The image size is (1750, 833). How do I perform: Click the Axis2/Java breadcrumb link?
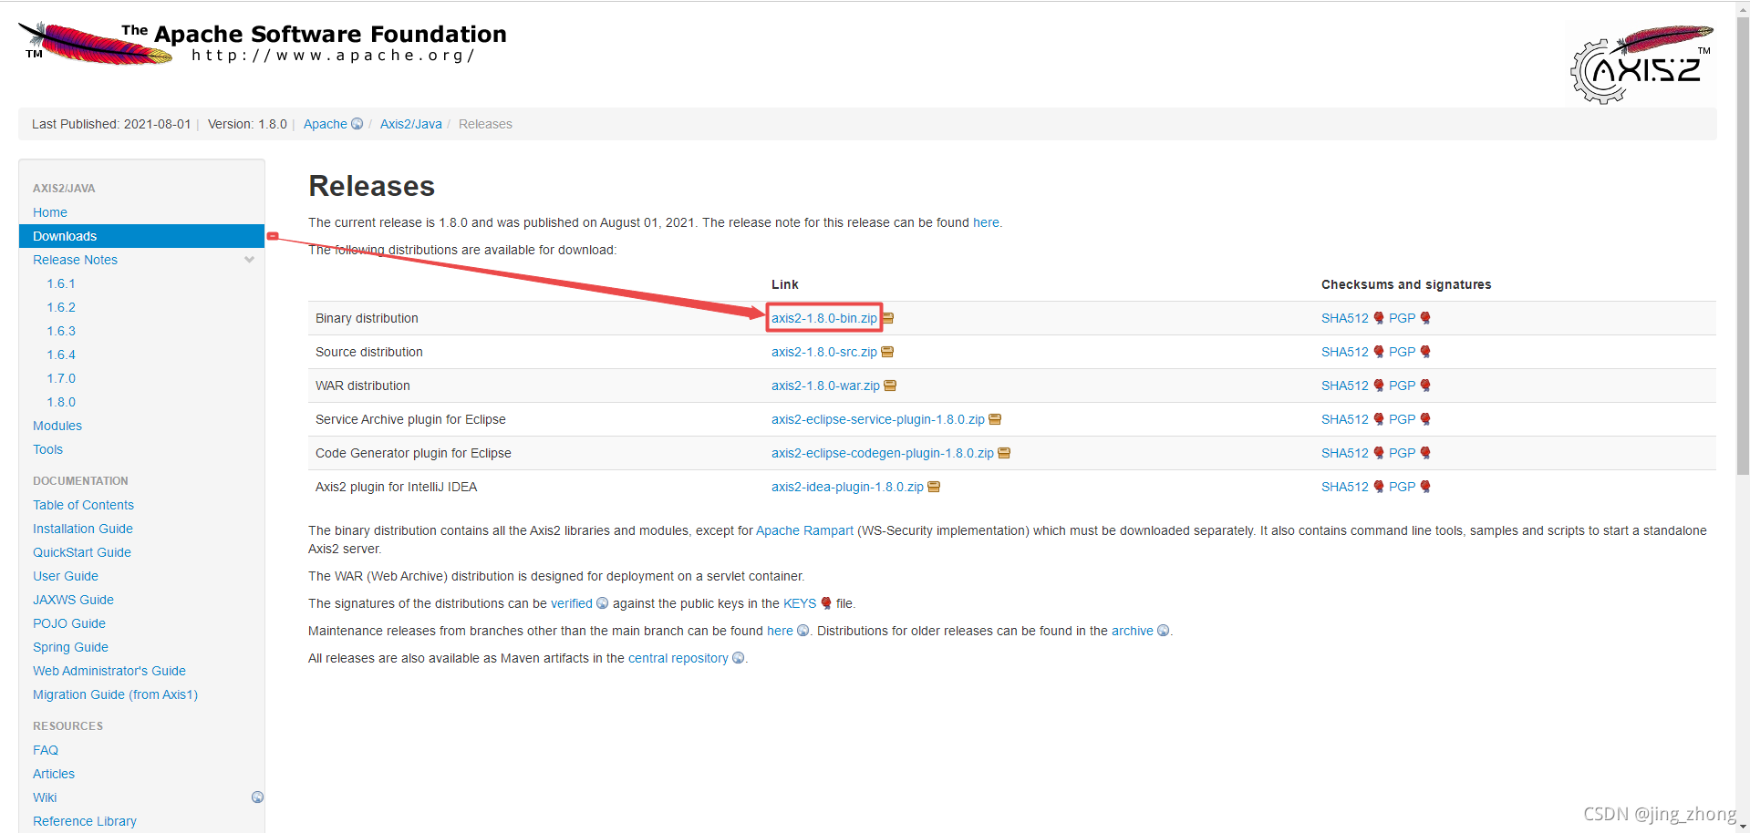[411, 124]
